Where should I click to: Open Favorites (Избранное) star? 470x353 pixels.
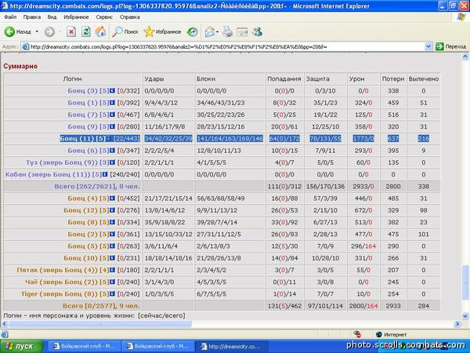pos(149,31)
